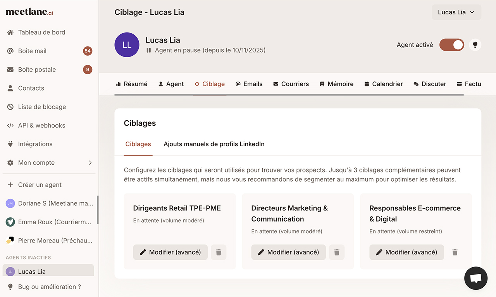The width and height of the screenshot is (496, 297).
Task: Open the Boîte mail section
Action: point(33,51)
